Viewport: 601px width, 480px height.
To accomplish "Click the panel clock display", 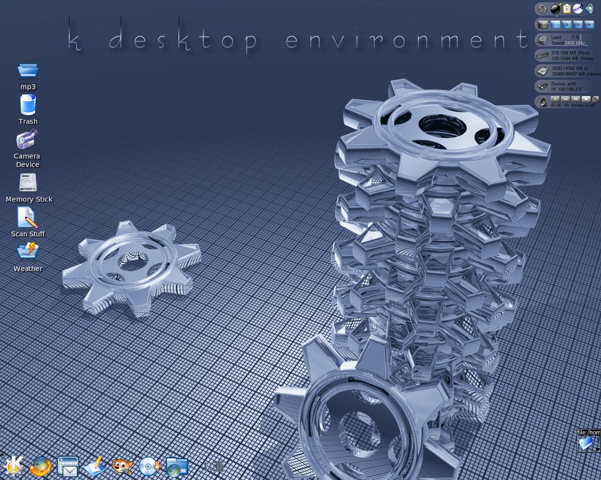I will point(214,467).
